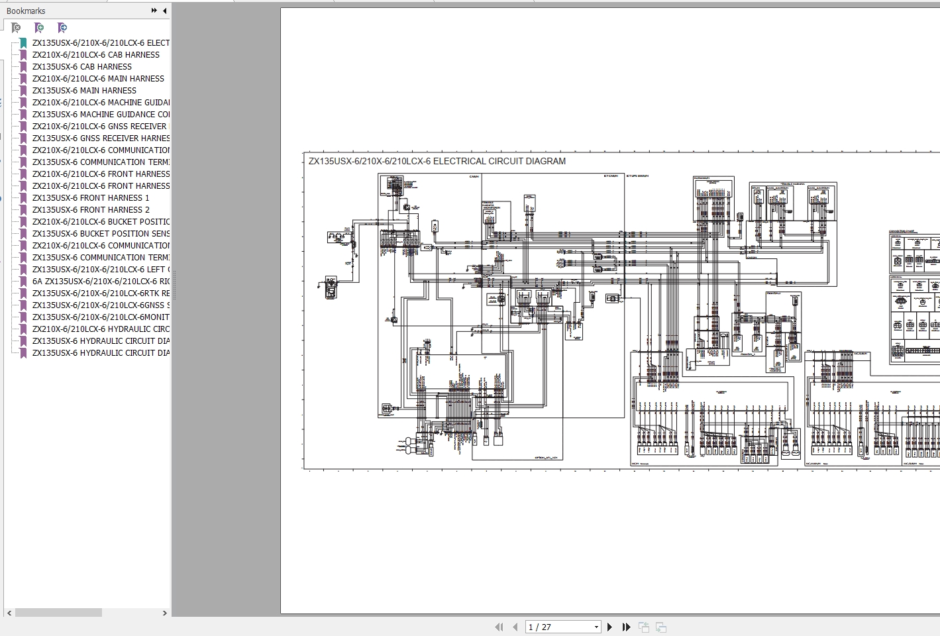
Task: Click the add new bookmark icon
Action: click(39, 28)
